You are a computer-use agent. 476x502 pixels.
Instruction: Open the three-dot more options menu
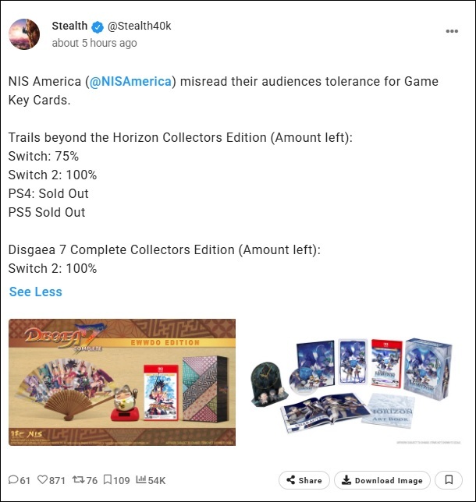tap(452, 31)
